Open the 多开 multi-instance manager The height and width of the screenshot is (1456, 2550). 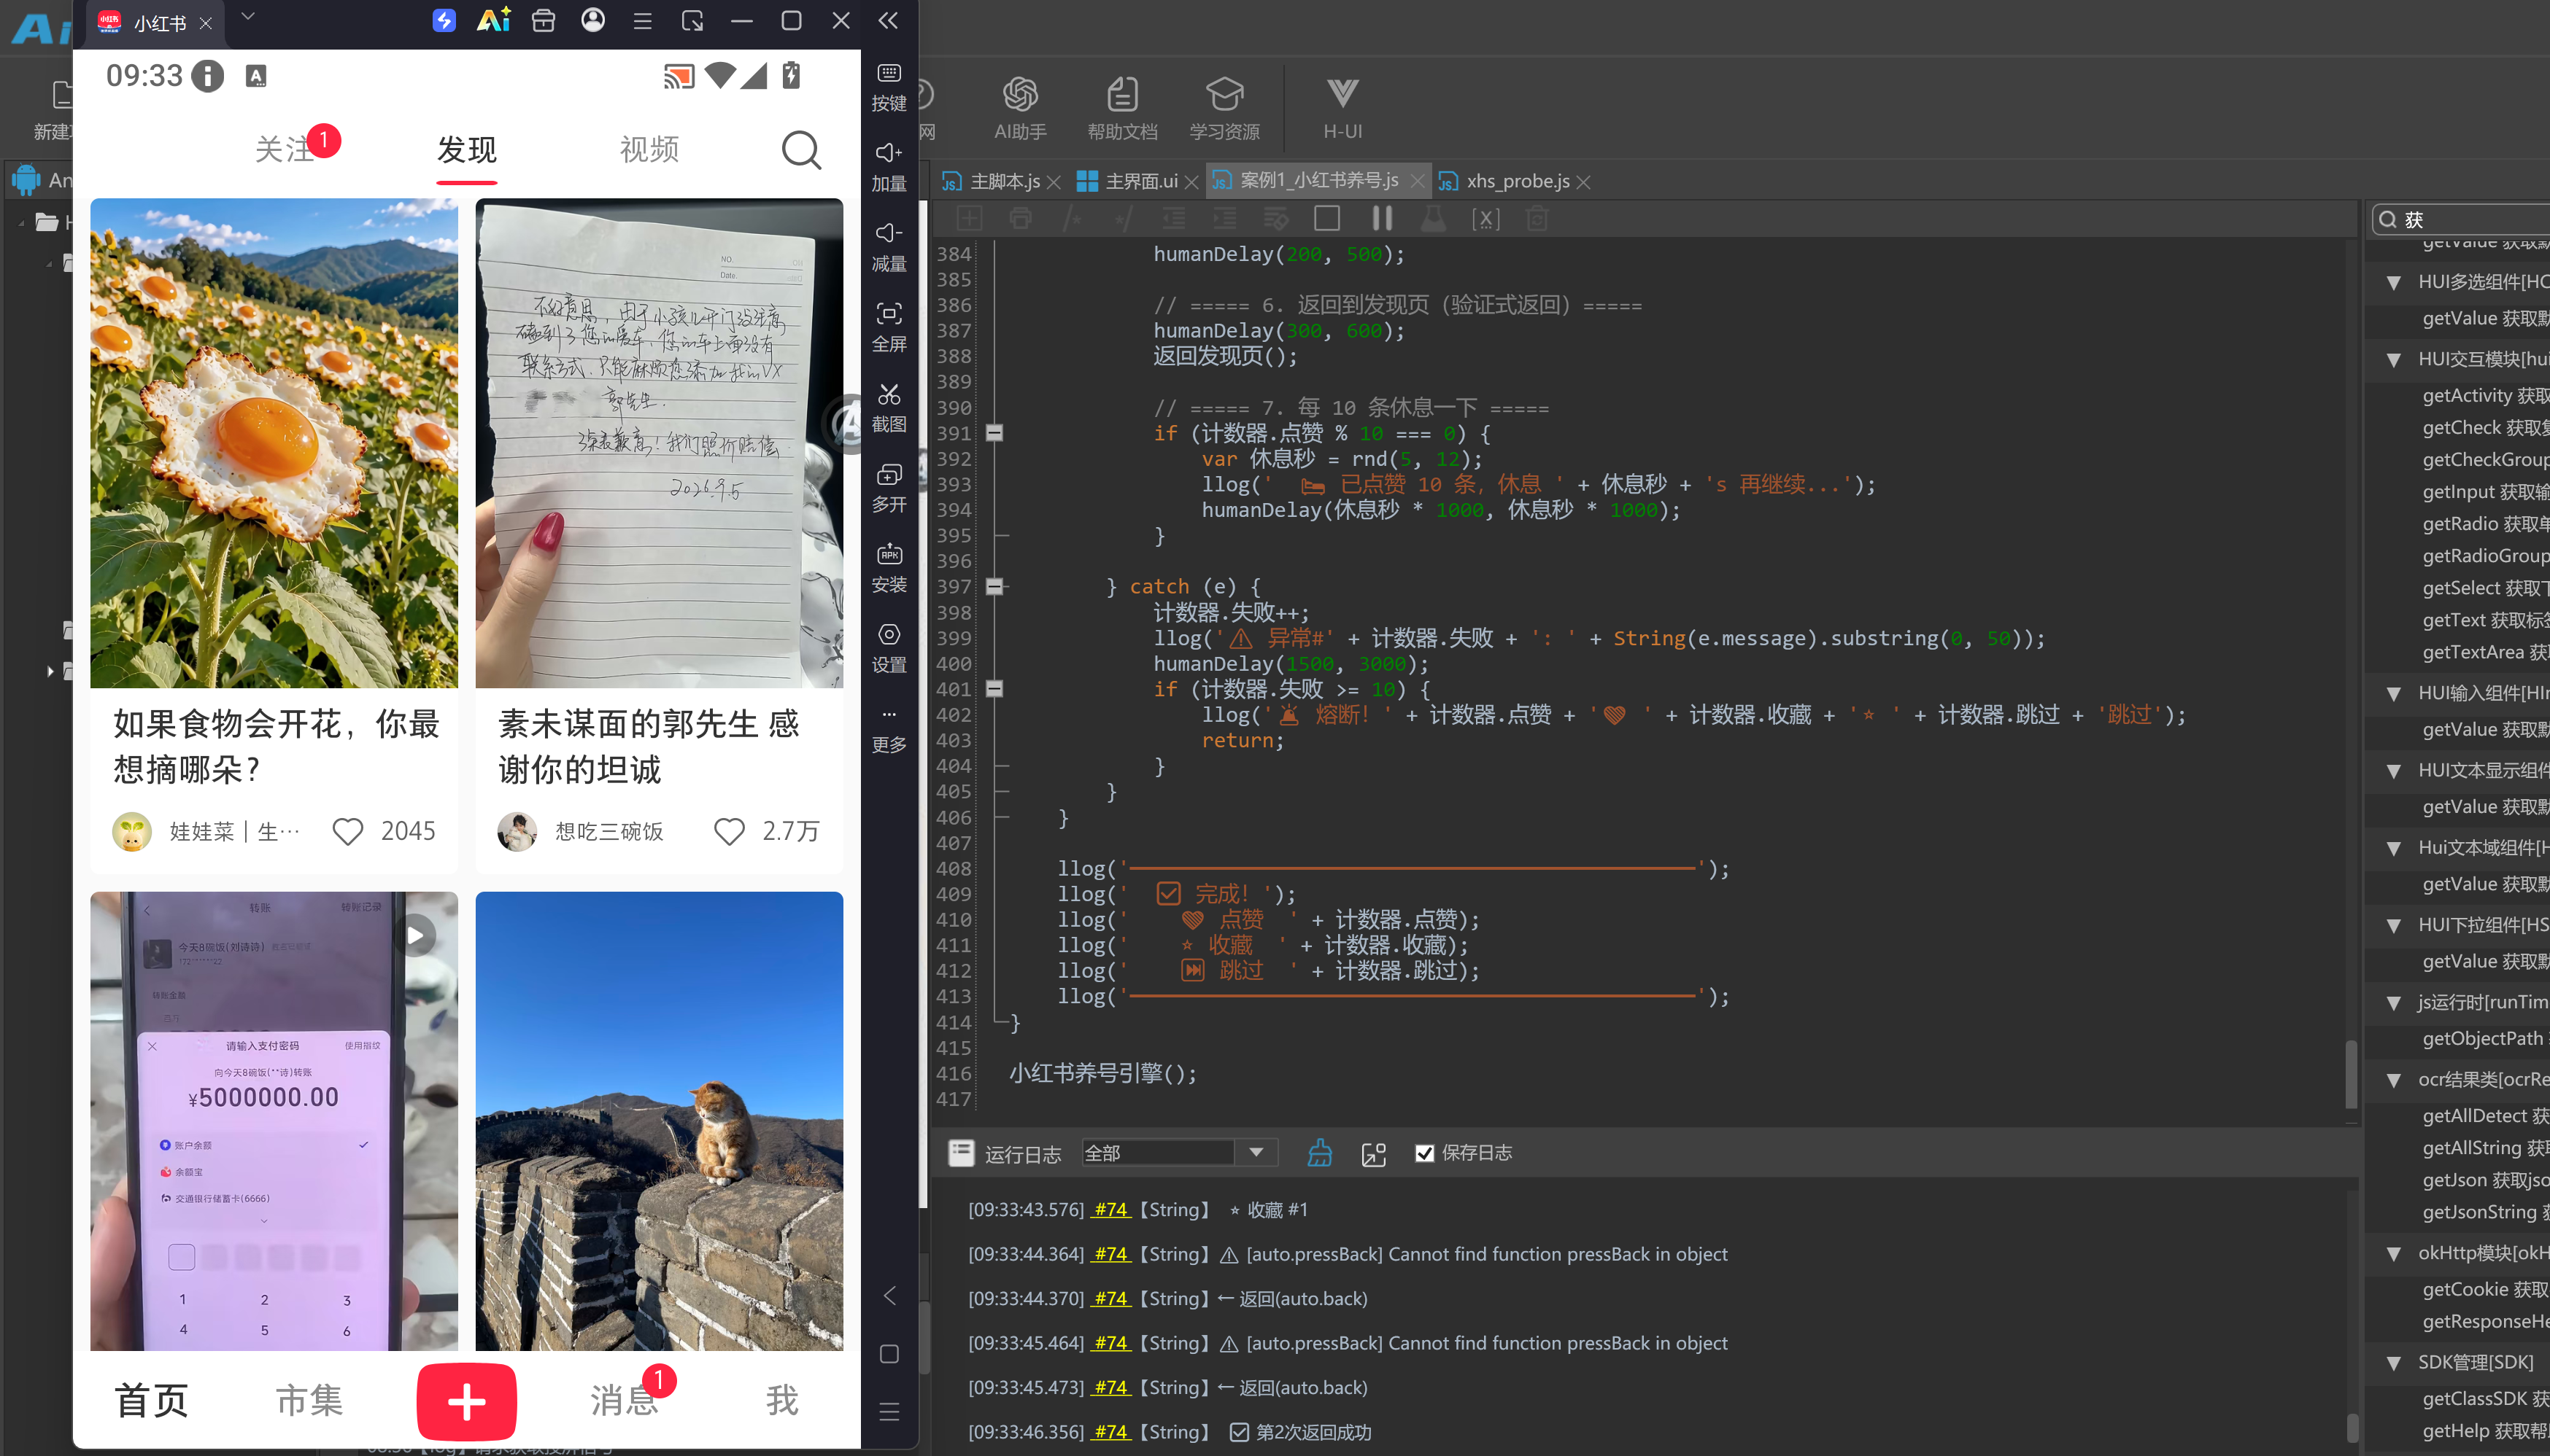coord(889,487)
